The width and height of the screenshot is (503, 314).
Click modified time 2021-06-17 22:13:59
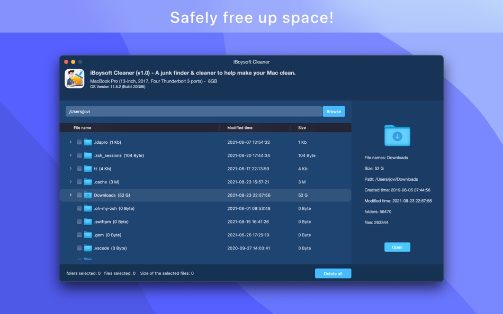[x=248, y=169]
